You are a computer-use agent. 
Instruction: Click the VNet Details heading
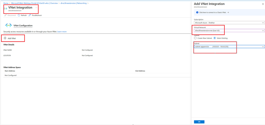pos(9,45)
